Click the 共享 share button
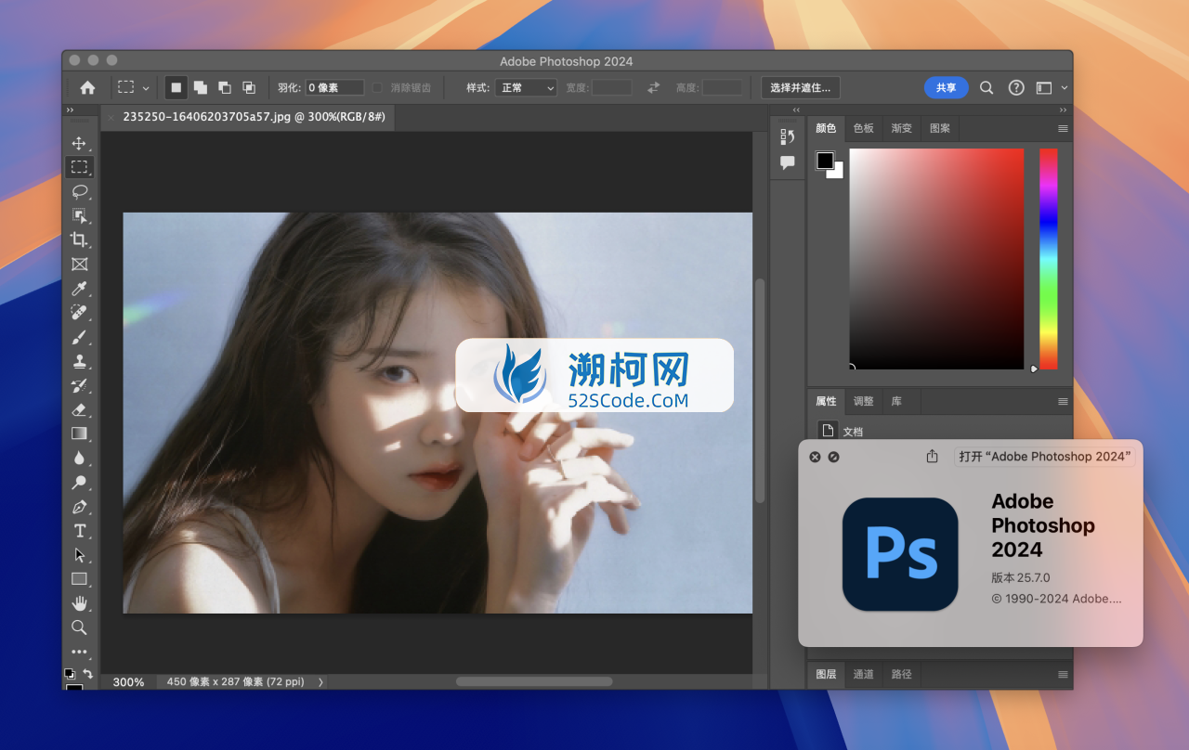1189x750 pixels. coord(947,87)
